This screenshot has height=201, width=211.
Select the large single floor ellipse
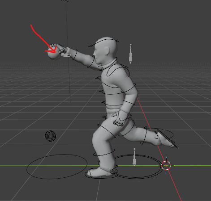pos(57,166)
